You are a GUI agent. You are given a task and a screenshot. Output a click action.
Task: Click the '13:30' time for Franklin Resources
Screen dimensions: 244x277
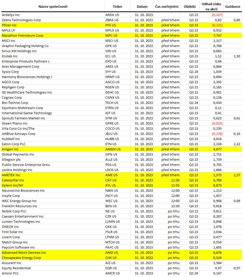point(175,206)
